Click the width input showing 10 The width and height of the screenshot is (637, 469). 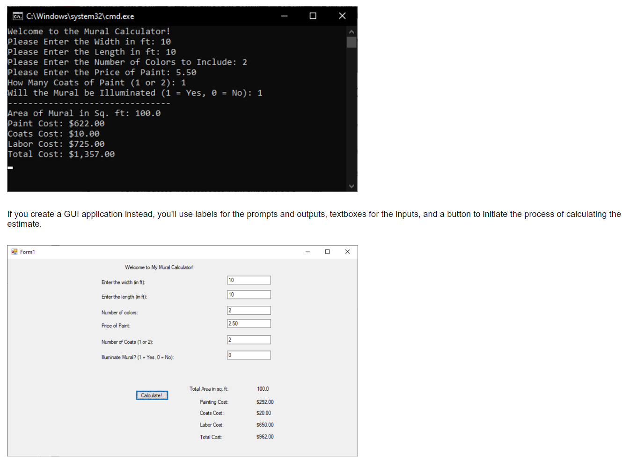(249, 280)
